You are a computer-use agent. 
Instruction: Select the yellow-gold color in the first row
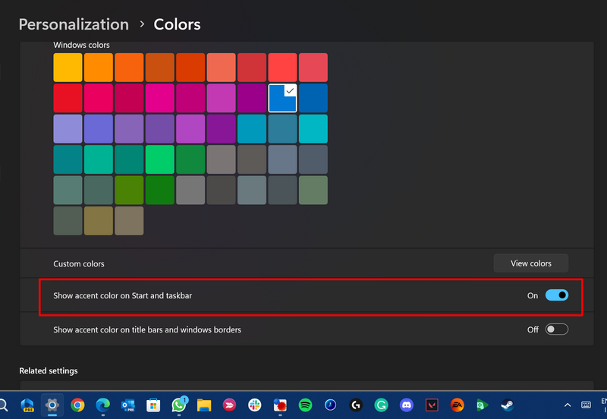coord(68,68)
